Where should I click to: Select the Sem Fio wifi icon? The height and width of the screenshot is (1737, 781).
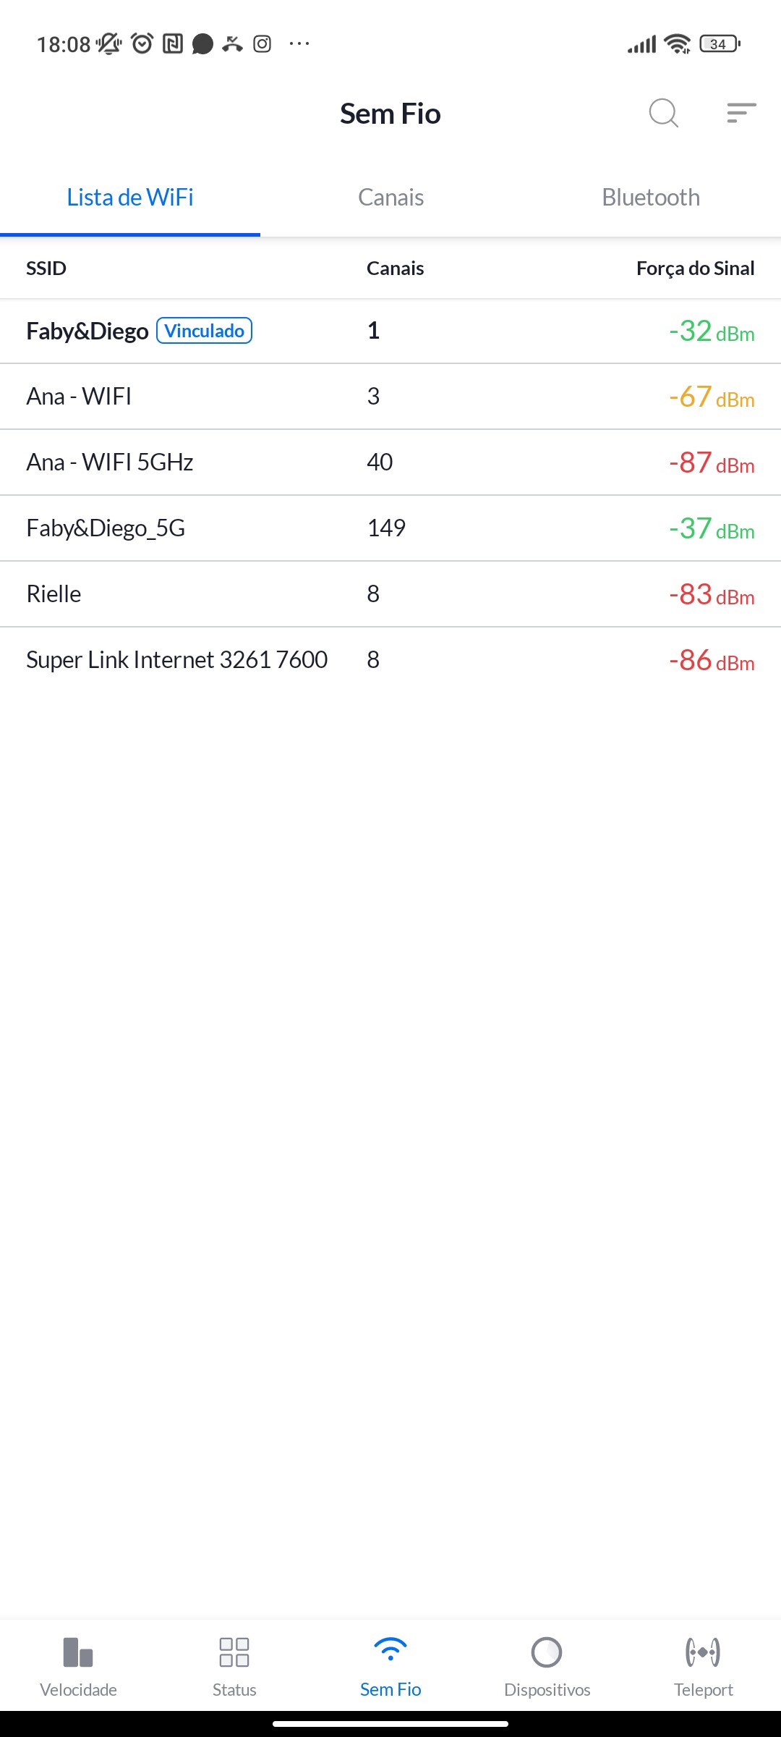390,1650
